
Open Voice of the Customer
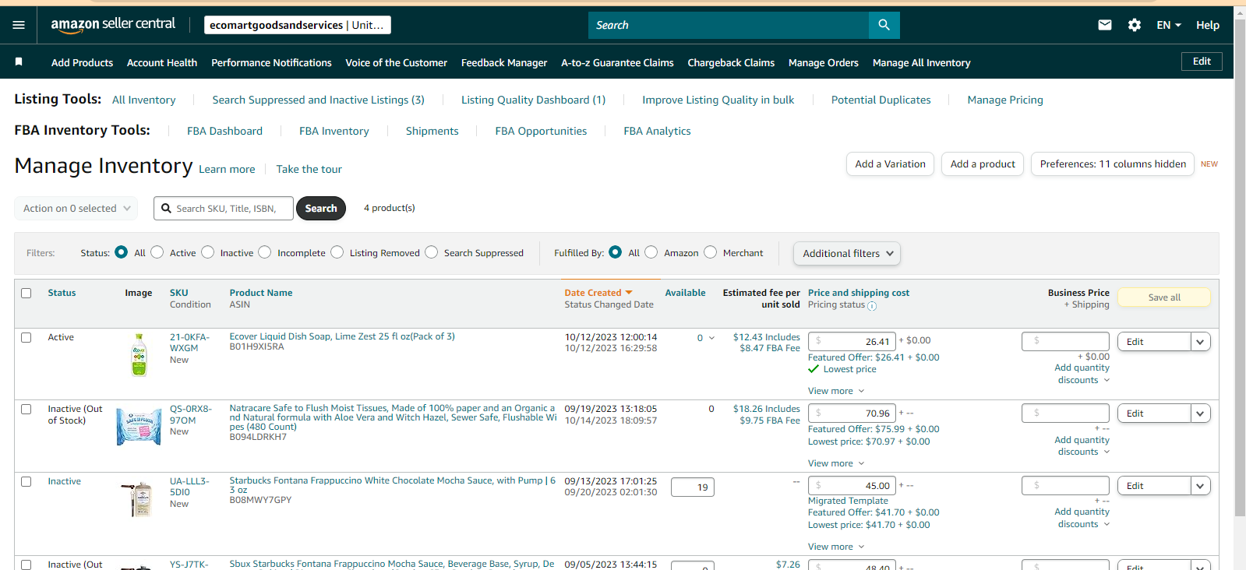coord(397,62)
